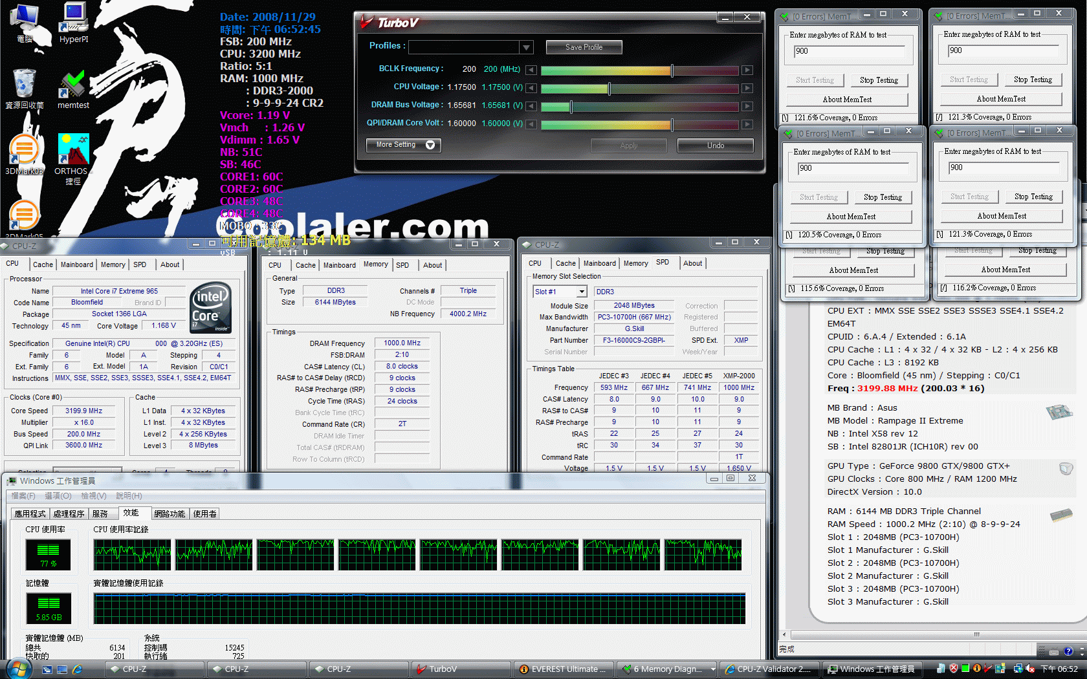
Task: Open the HyperPI desktop shortcut
Action: [x=74, y=23]
